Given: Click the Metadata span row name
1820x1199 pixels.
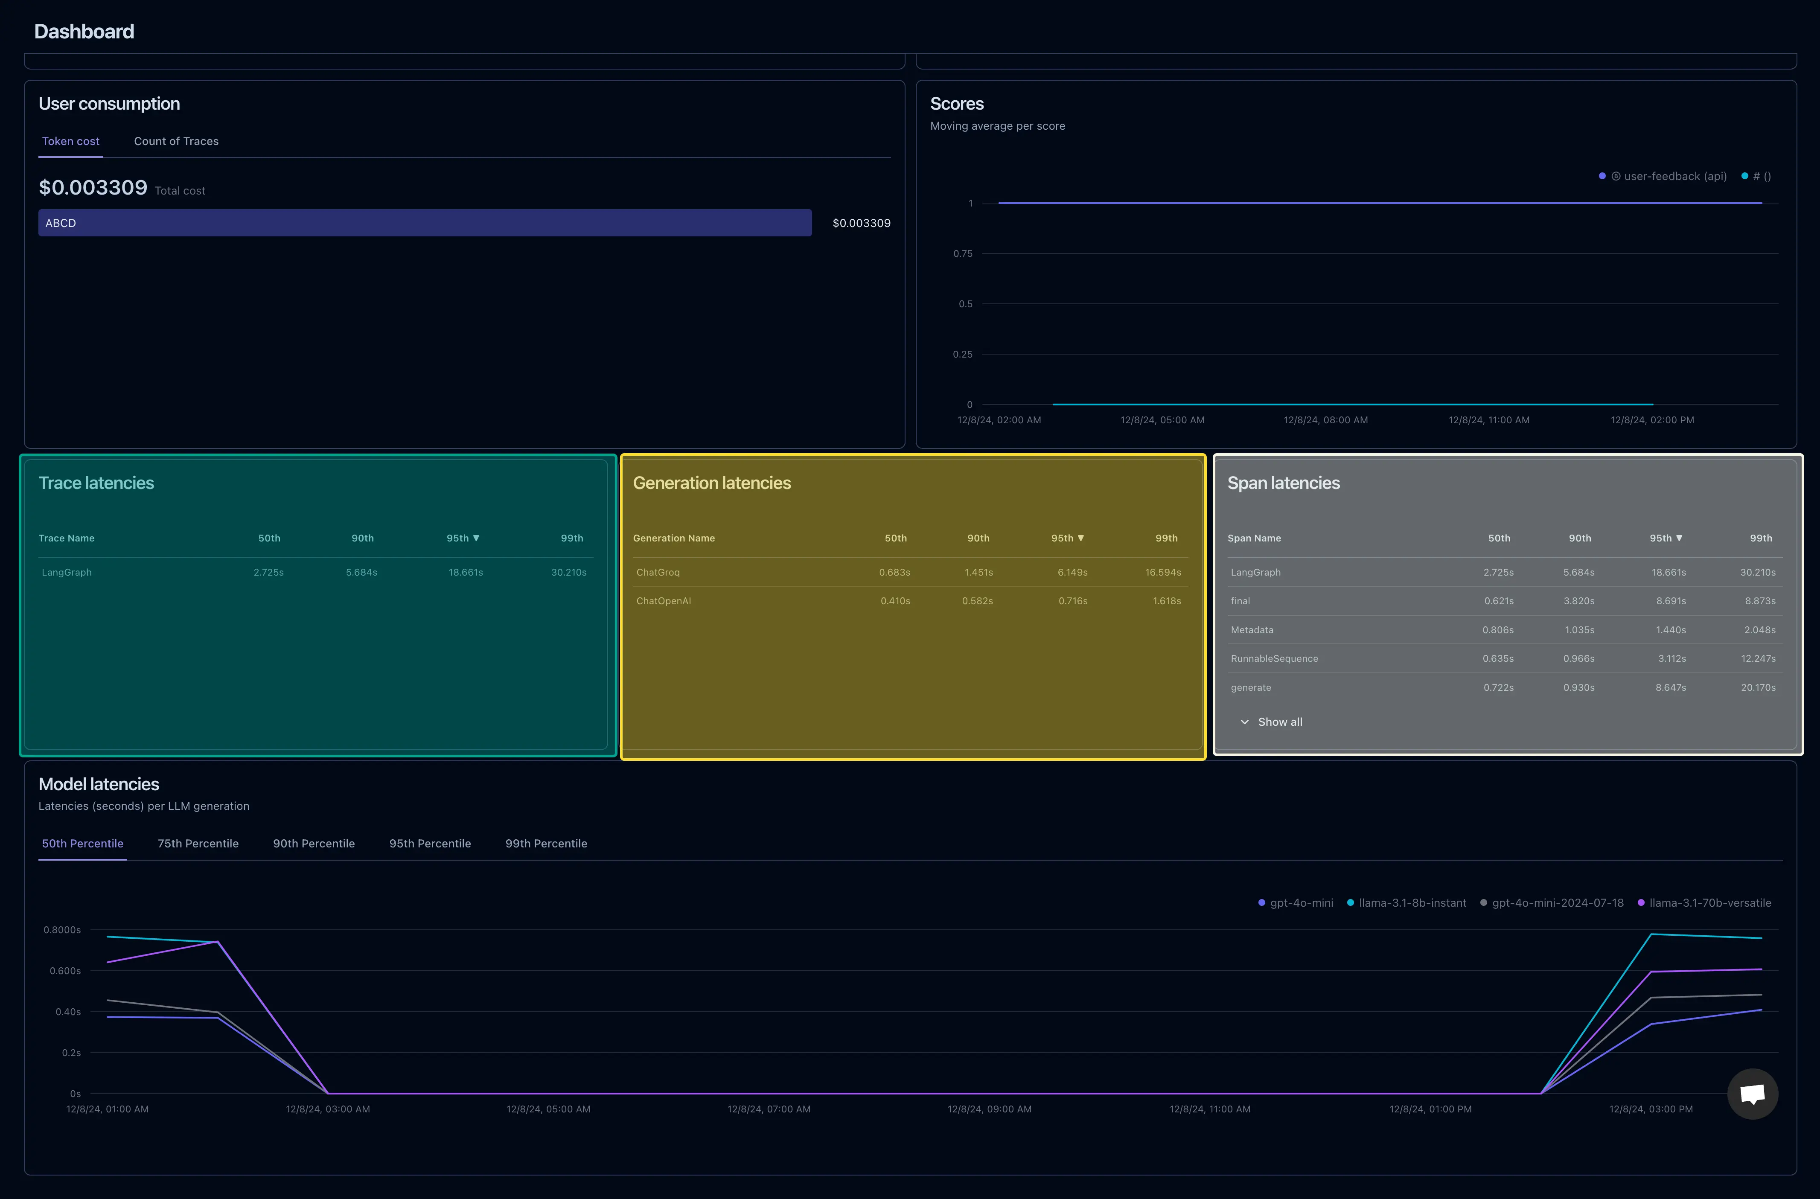Looking at the screenshot, I should [1252, 630].
